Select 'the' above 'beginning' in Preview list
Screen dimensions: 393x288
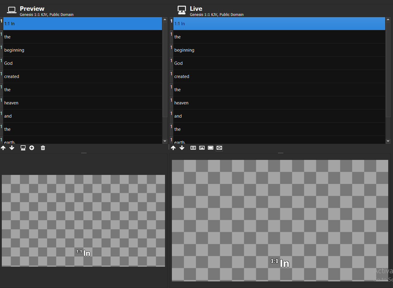click(x=82, y=37)
